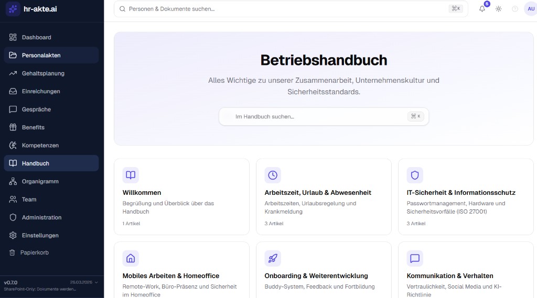This screenshot has height=298, width=537.
Task: Focus the global Personen & Dokumente search
Action: click(x=283, y=9)
